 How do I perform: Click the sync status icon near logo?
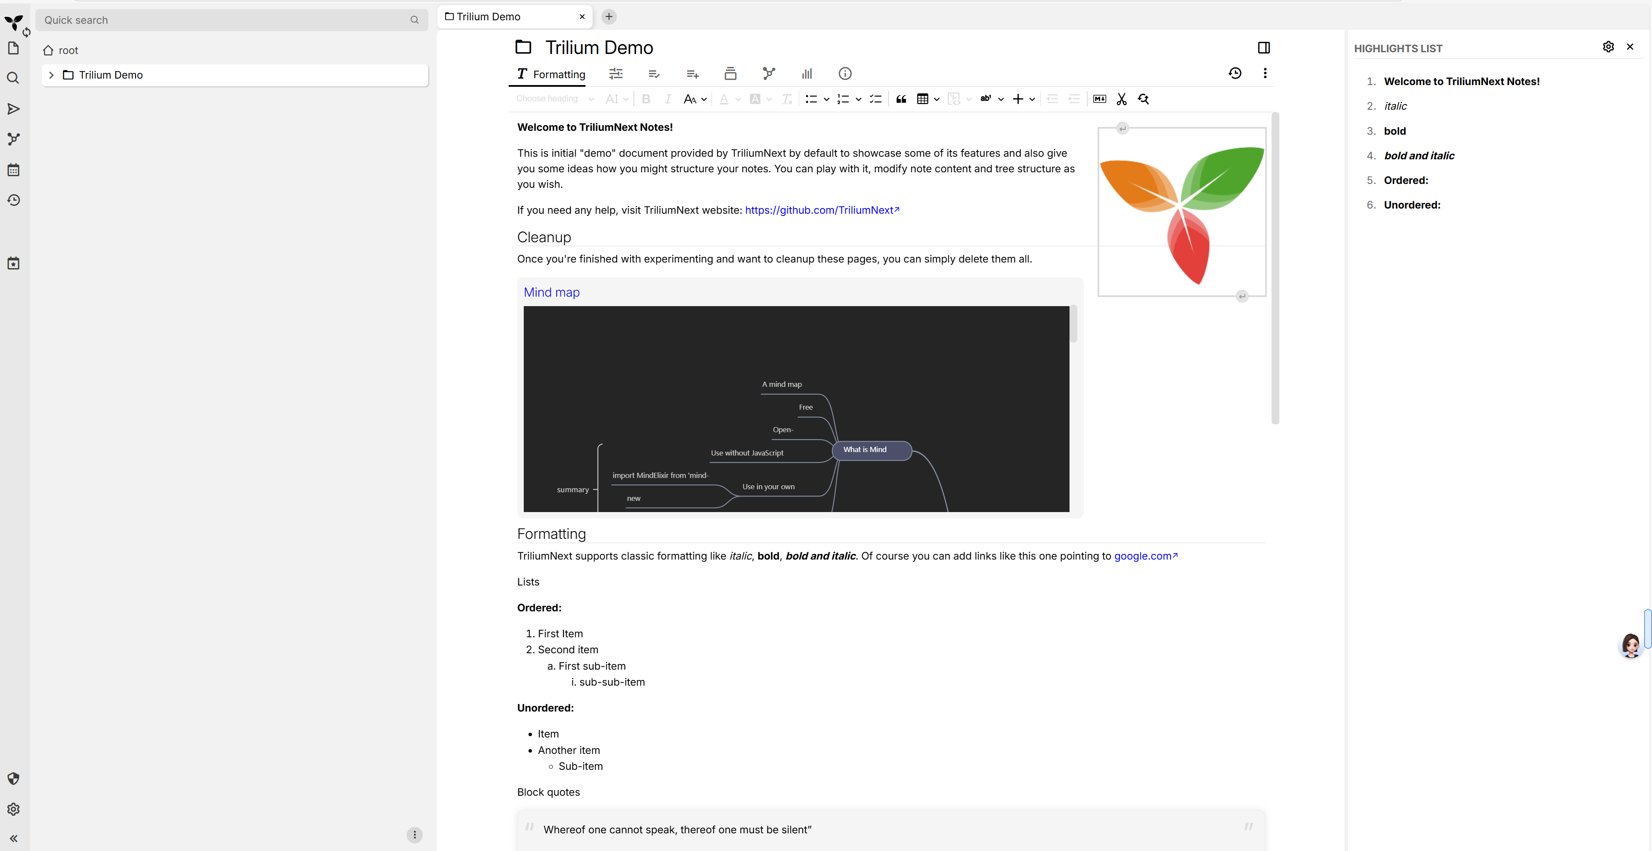pyautogui.click(x=26, y=32)
